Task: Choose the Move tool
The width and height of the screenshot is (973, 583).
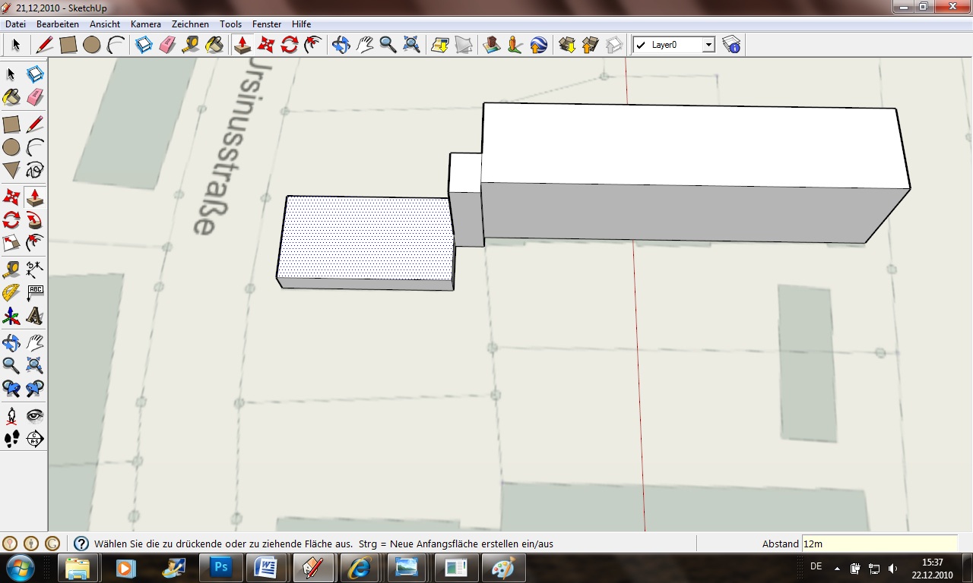Action: point(11,197)
